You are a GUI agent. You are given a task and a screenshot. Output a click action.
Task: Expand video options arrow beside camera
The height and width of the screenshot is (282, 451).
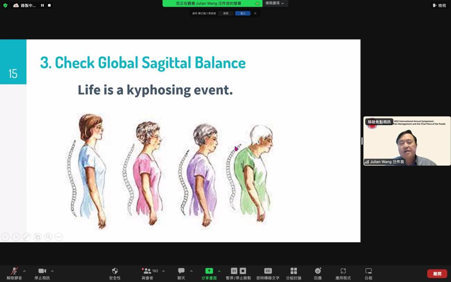pos(52,271)
